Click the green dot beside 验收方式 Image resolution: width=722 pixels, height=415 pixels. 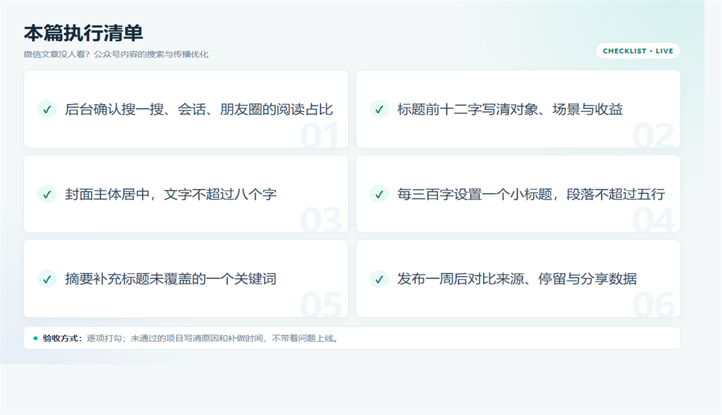coord(35,338)
